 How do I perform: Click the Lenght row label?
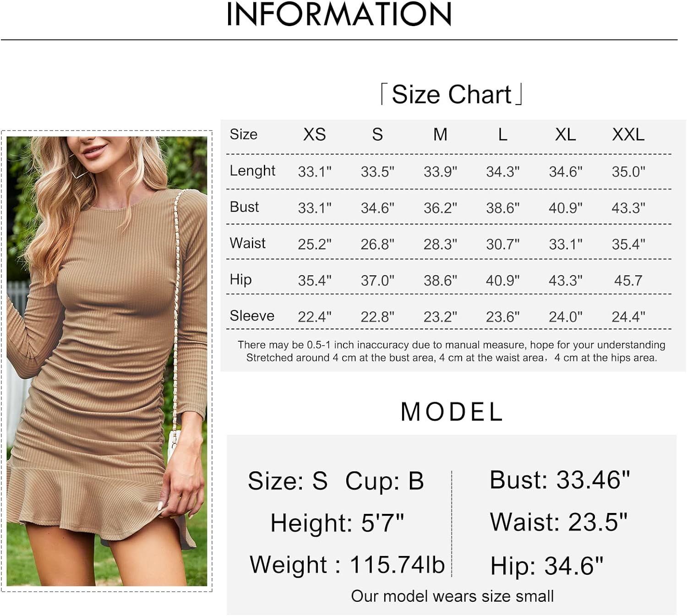(252, 171)
